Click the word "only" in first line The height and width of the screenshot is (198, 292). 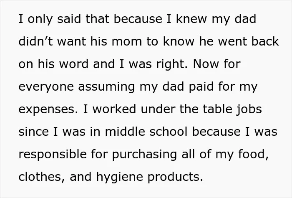(40, 19)
